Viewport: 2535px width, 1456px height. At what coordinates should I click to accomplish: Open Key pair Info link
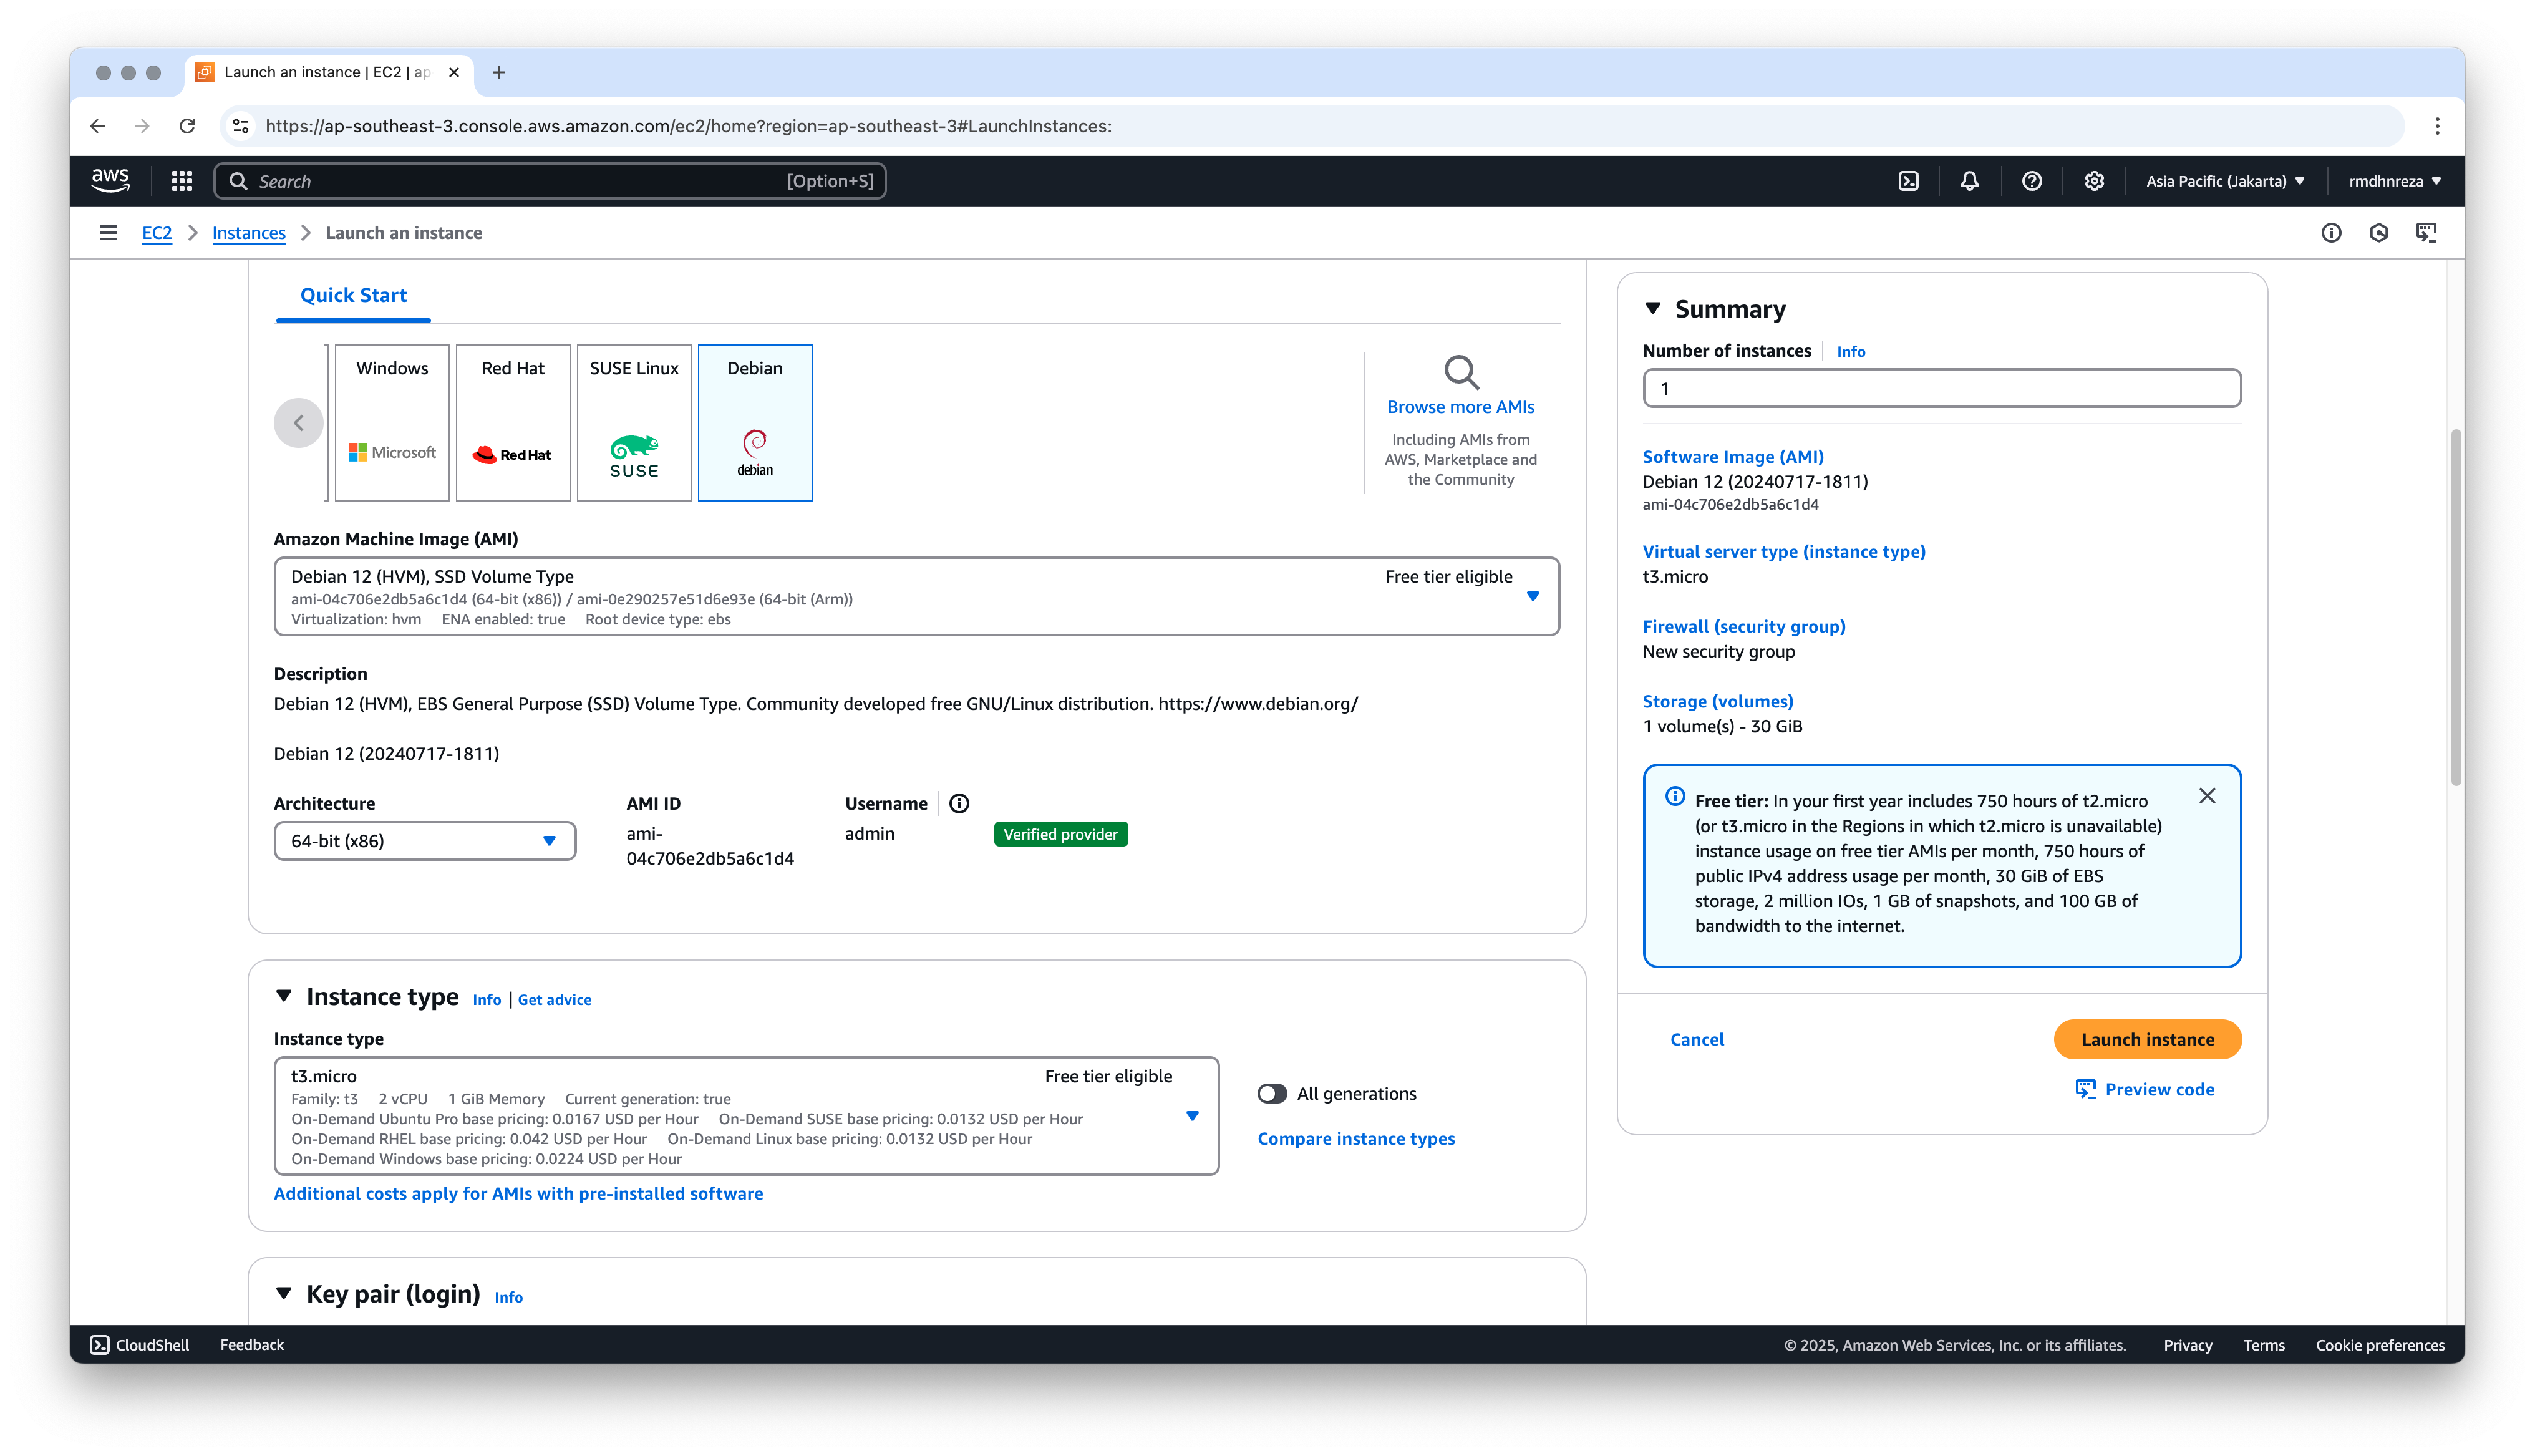[508, 1297]
